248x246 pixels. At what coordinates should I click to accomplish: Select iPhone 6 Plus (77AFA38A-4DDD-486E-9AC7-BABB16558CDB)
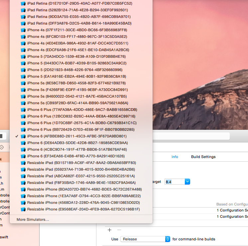(81, 110)
